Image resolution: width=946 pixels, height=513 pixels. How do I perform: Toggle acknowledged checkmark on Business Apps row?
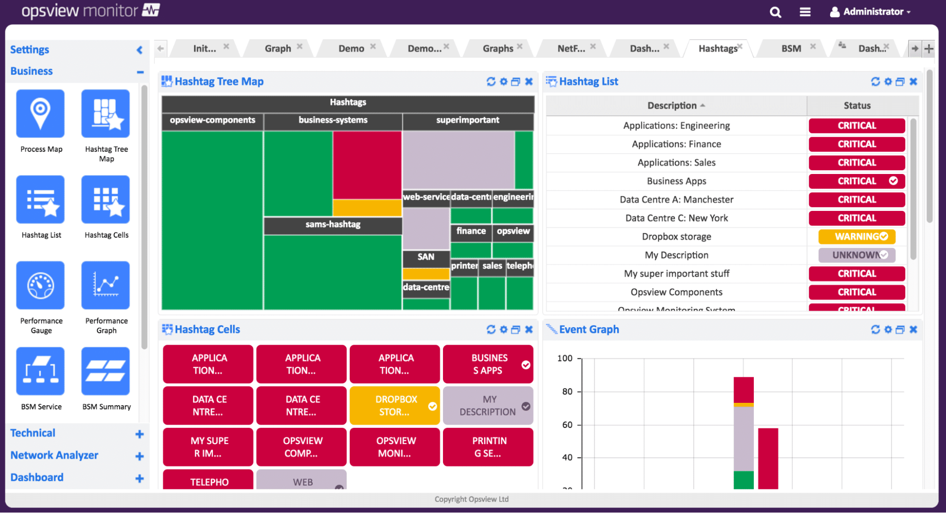893,181
